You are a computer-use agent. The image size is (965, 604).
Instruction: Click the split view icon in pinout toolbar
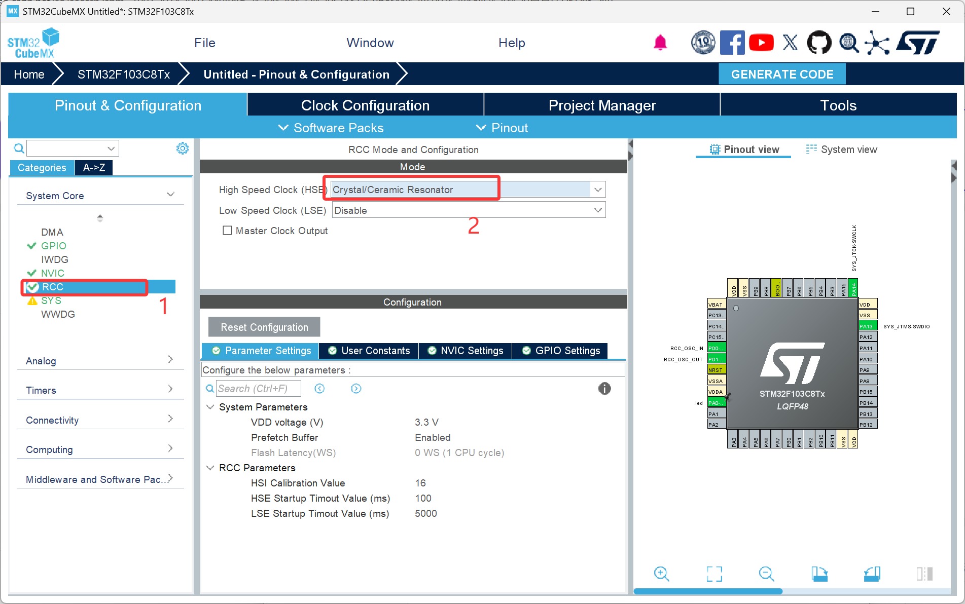tap(924, 574)
